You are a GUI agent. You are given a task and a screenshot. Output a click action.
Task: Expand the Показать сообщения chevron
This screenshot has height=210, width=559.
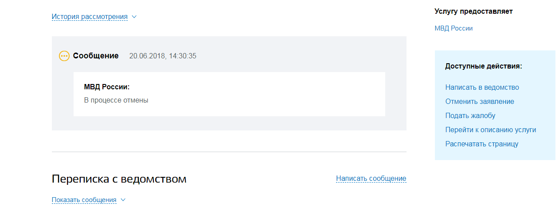(x=123, y=200)
